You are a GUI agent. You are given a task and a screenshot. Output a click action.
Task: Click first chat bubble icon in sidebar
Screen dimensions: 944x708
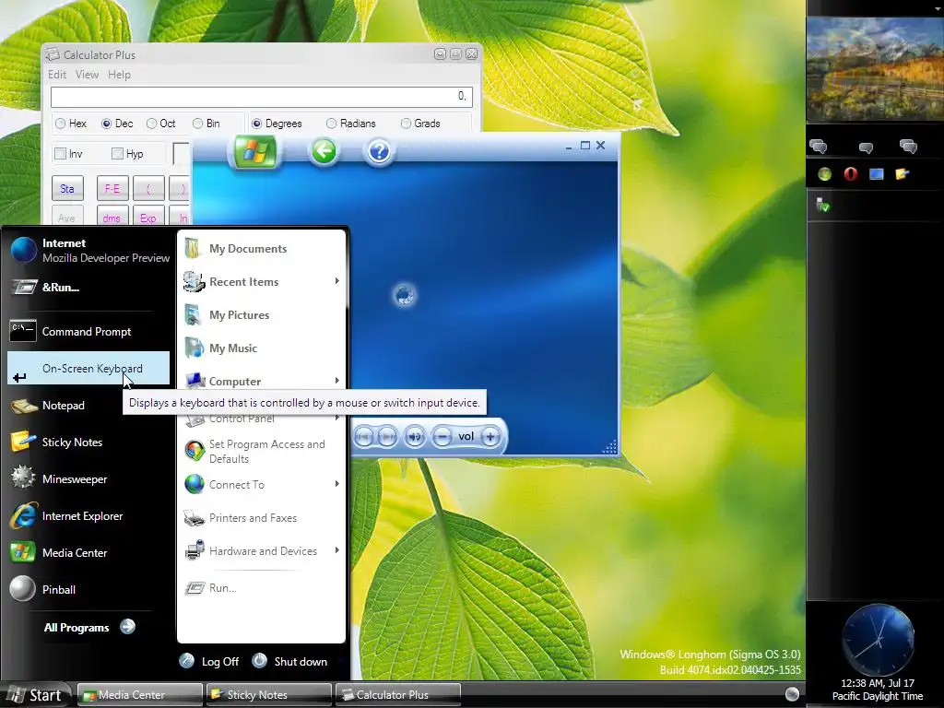[819, 146]
